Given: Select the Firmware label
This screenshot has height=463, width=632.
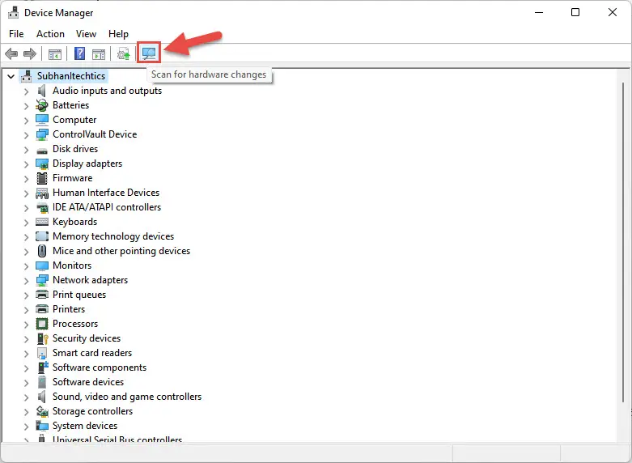Looking at the screenshot, I should 73,178.
